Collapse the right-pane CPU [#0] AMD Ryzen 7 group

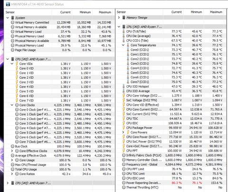pos(119,27)
